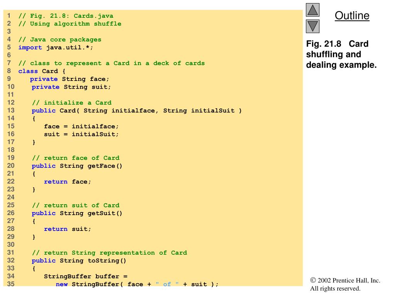Select the comment '// Fig. 21.8: Cards.java'
395x296 pixels.
click(x=66, y=16)
